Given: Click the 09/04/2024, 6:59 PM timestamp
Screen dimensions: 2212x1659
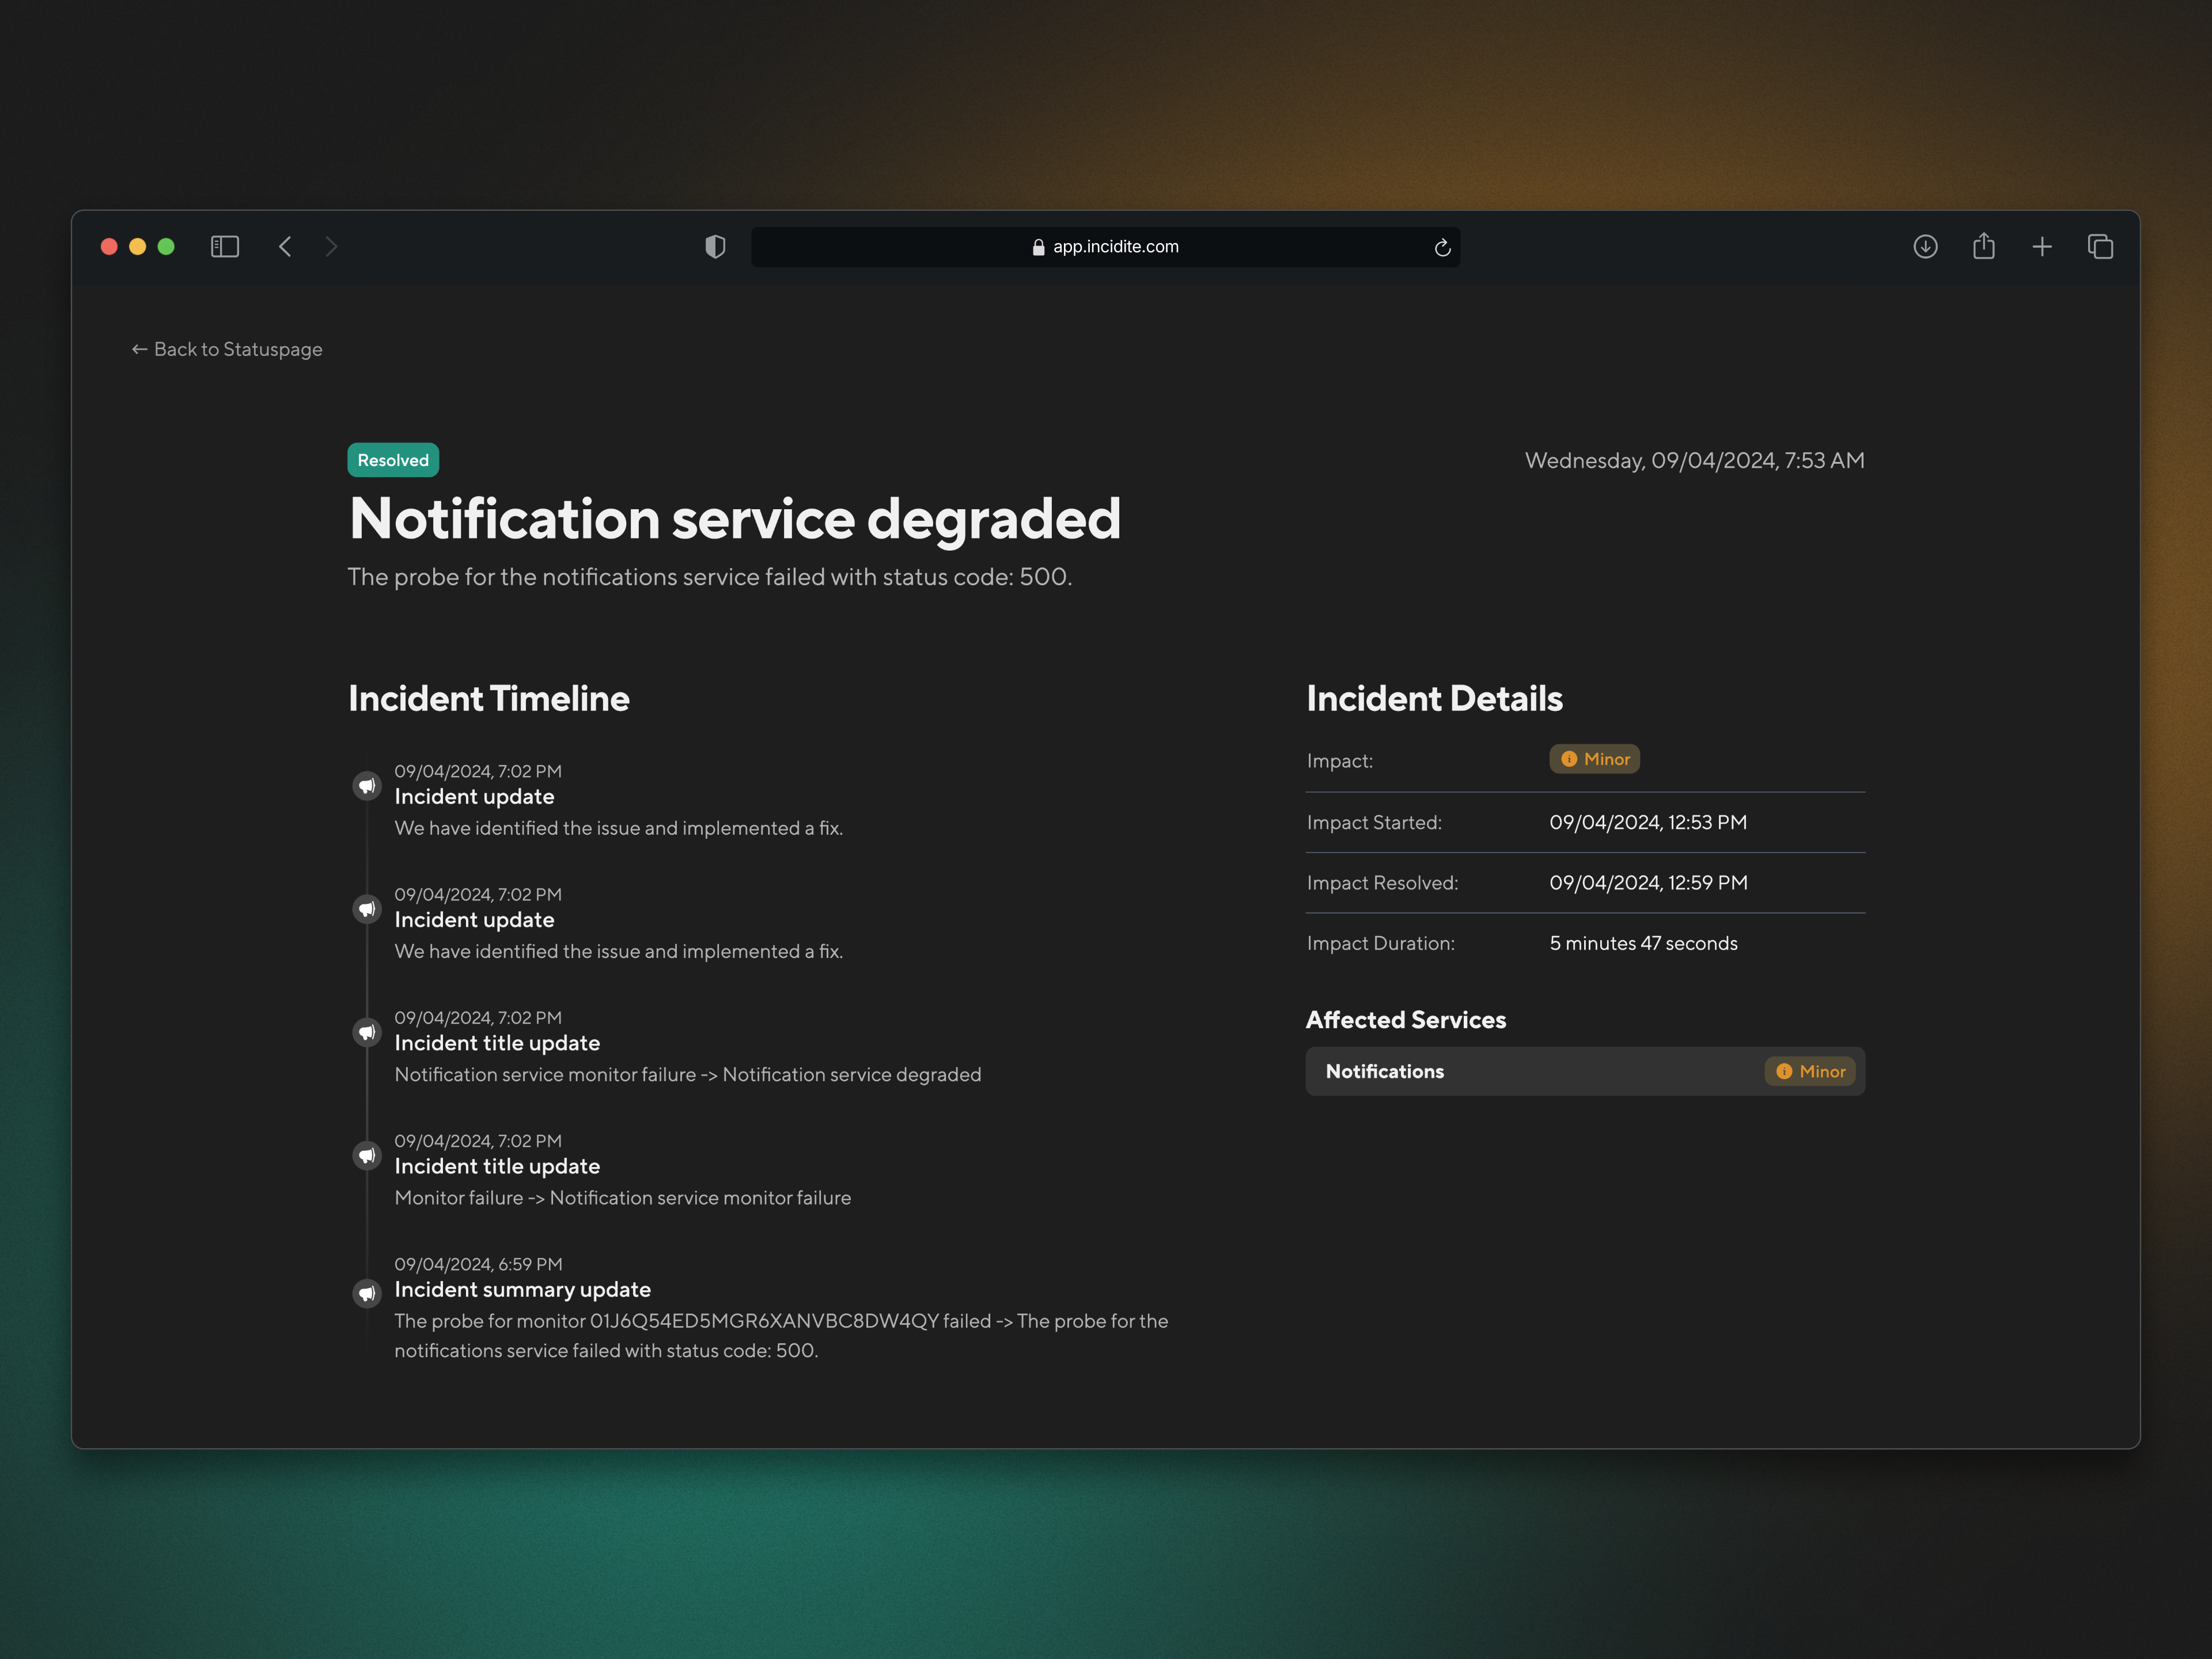Looking at the screenshot, I should pos(478,1264).
